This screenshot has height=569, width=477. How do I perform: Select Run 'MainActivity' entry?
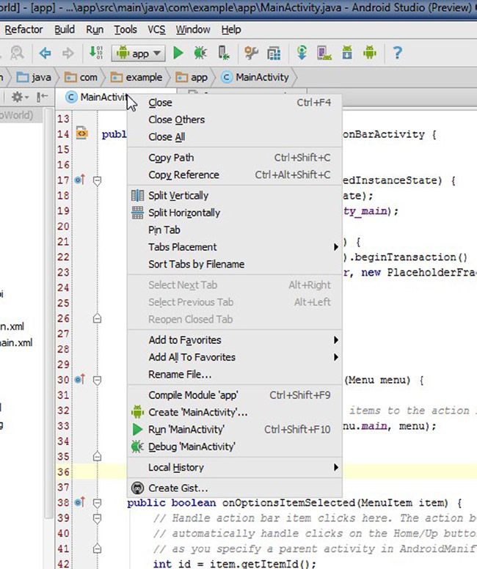coord(235,429)
